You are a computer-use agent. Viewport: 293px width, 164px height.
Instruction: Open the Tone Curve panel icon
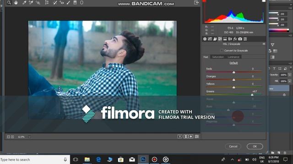[210, 39]
